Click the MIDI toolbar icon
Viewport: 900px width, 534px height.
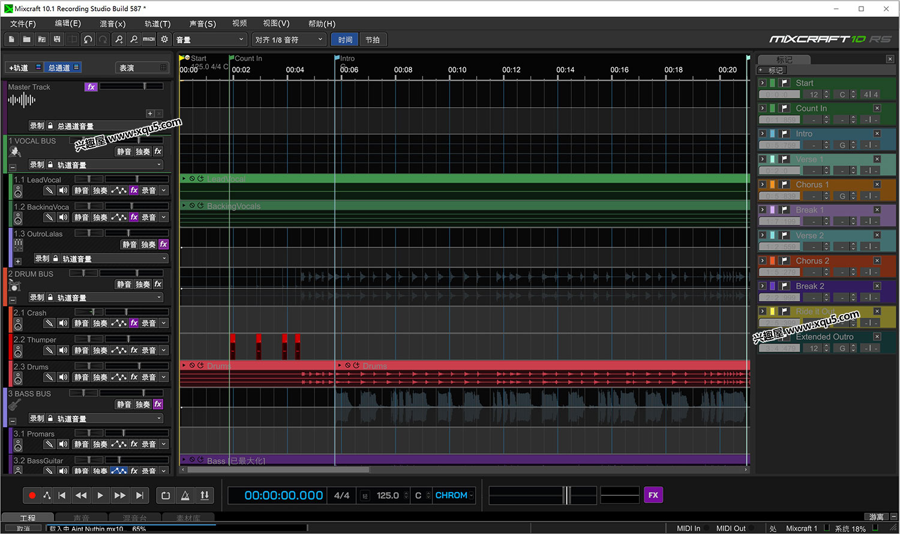coord(149,40)
